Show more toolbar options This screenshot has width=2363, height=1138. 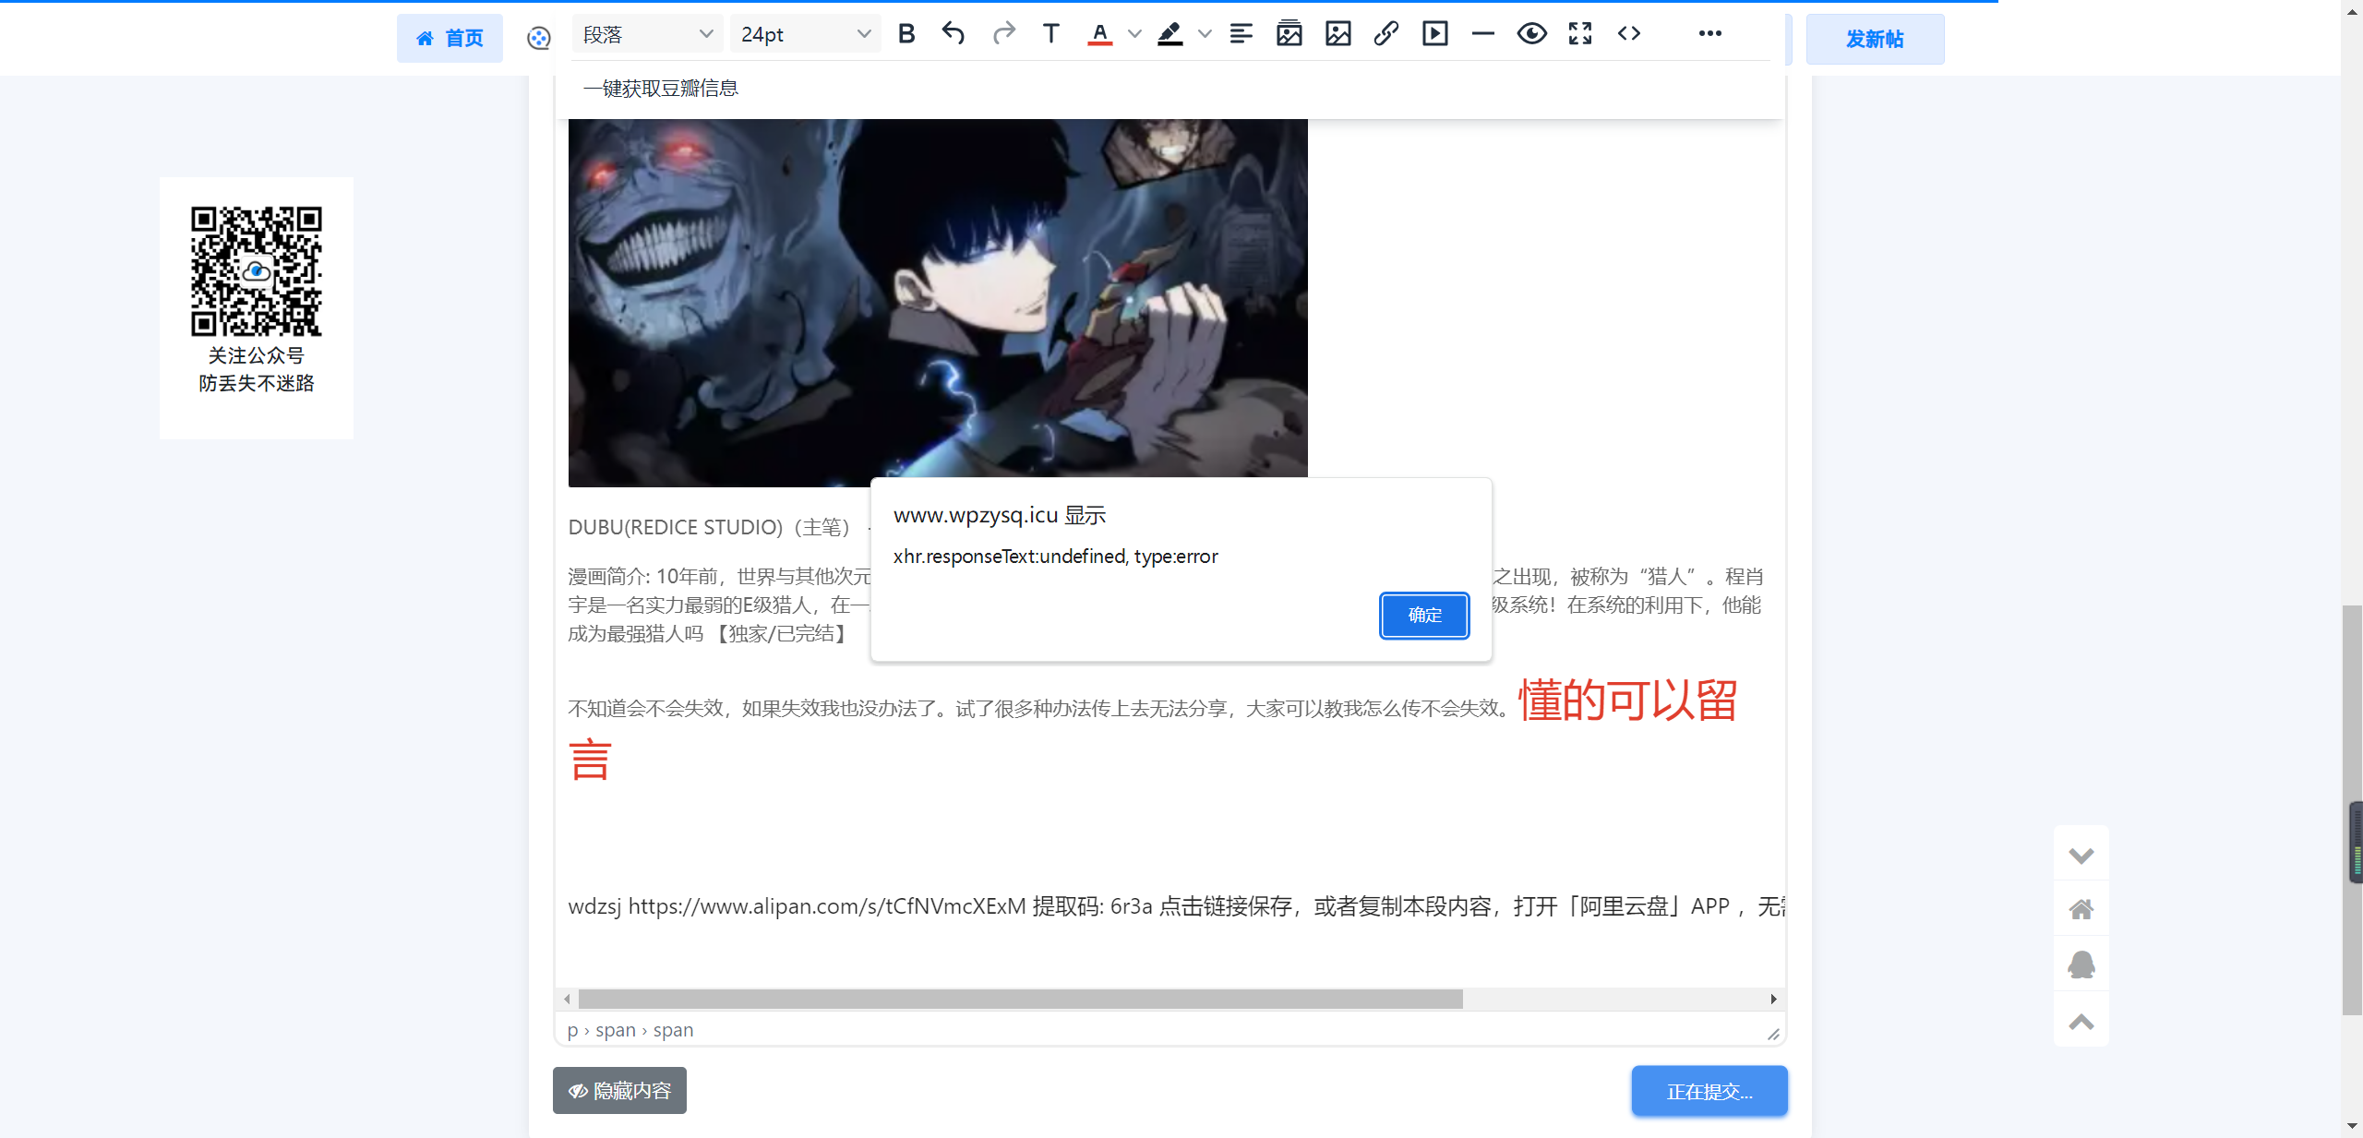1710,34
